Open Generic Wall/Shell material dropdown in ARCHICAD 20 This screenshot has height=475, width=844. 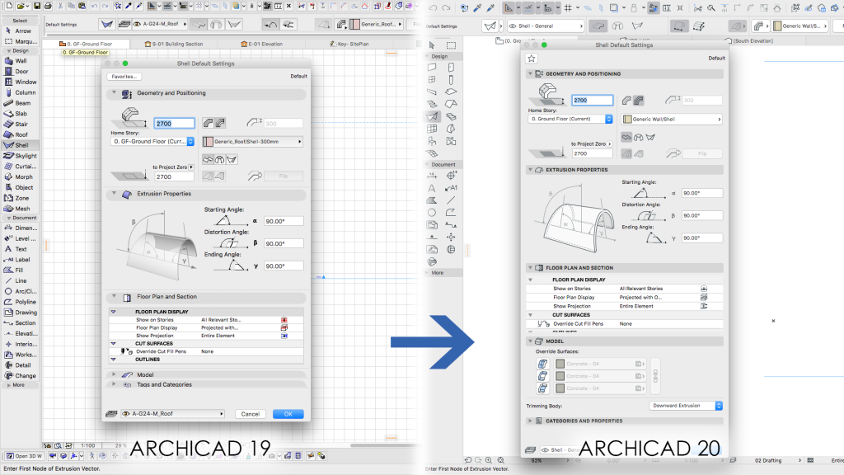672,119
